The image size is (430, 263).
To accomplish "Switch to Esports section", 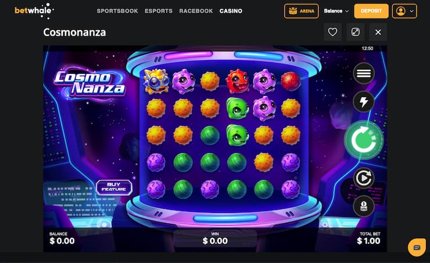I will pyautogui.click(x=159, y=11).
